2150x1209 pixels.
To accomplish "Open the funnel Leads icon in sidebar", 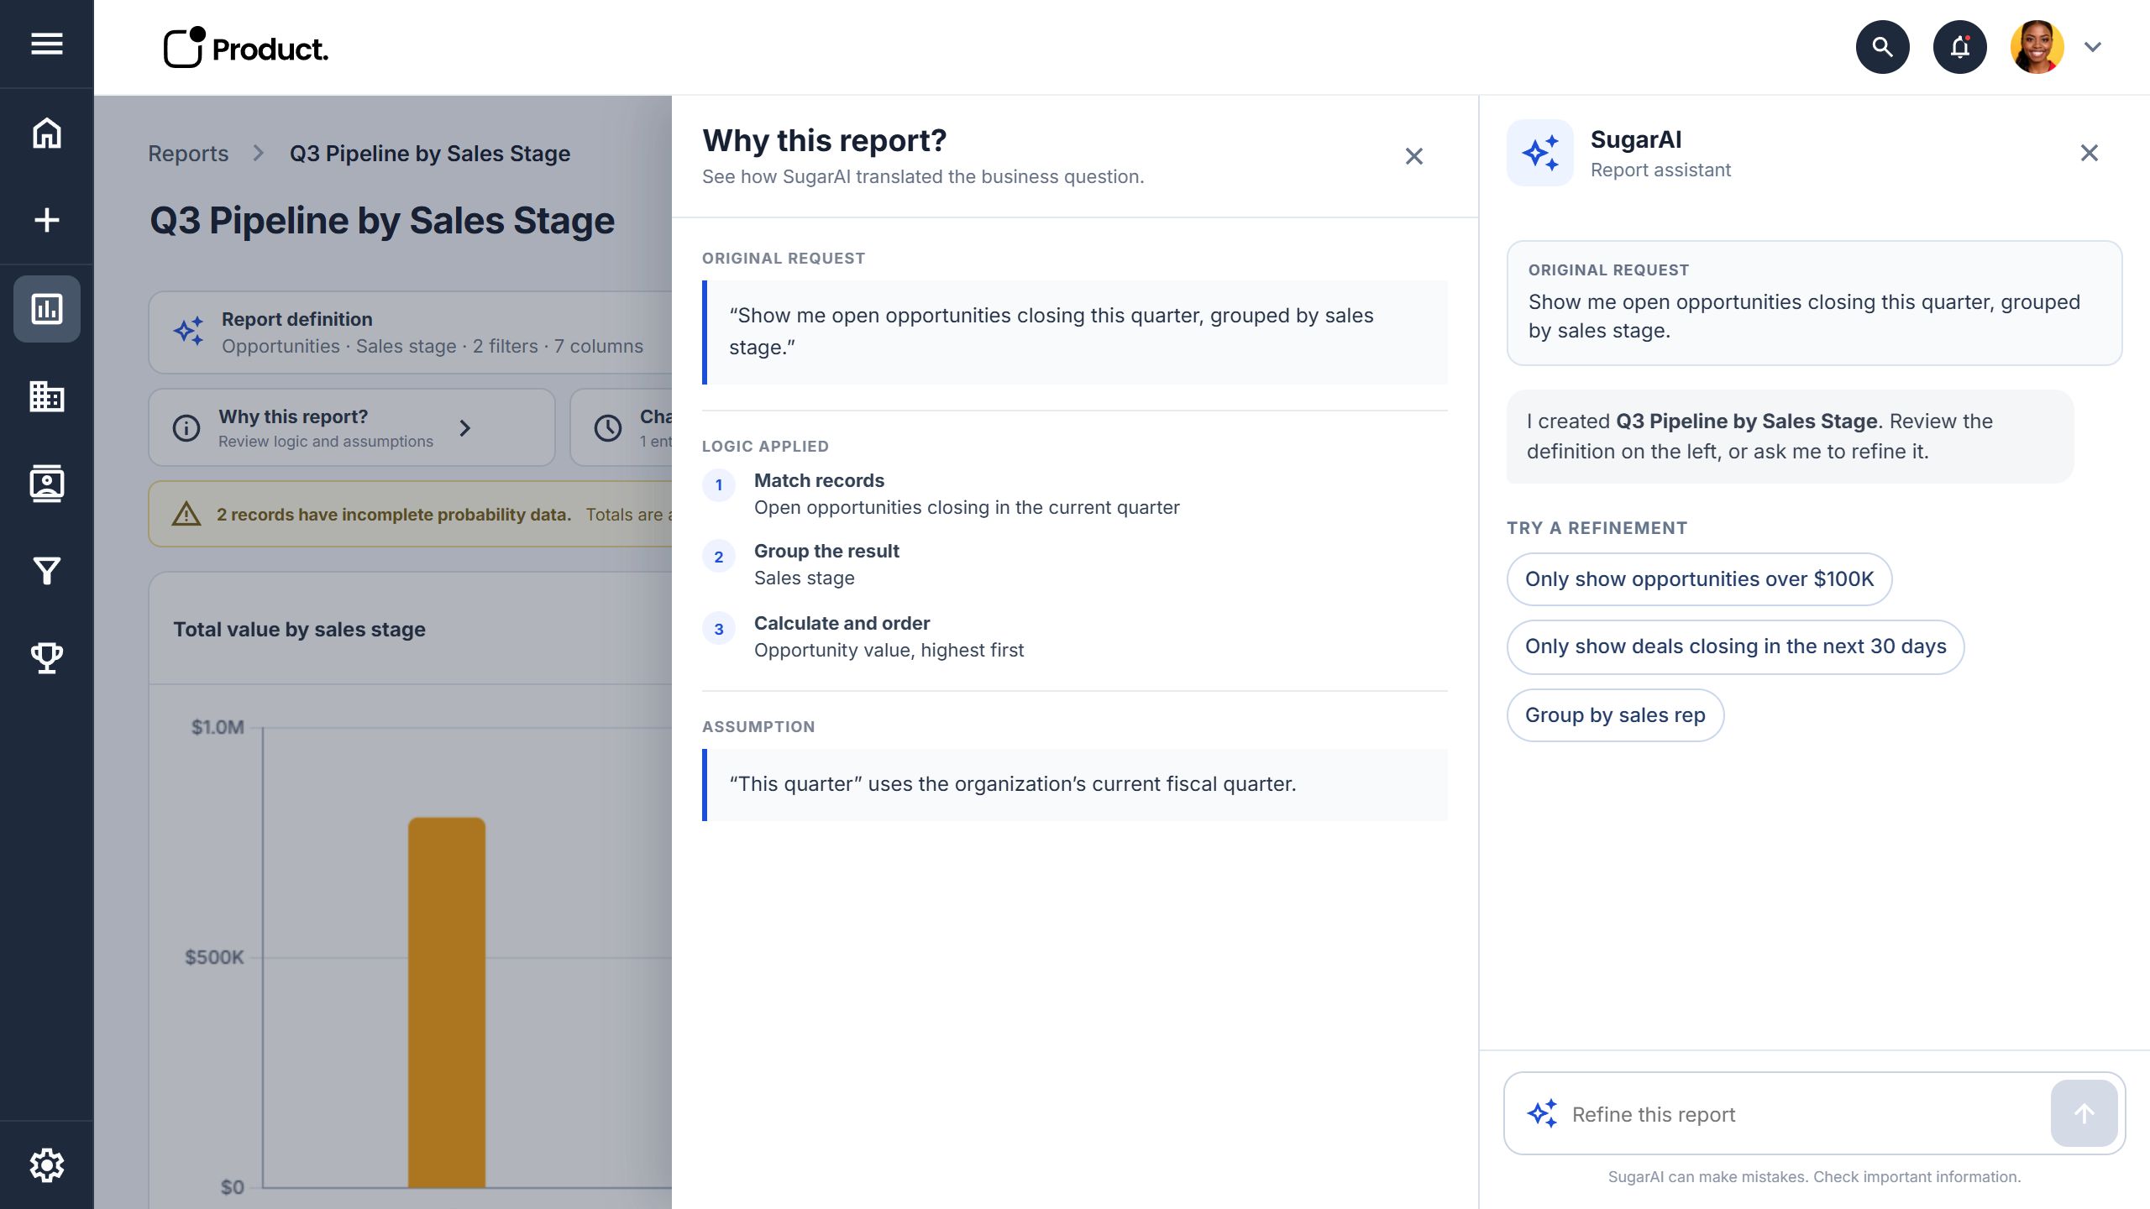I will click(x=47, y=571).
